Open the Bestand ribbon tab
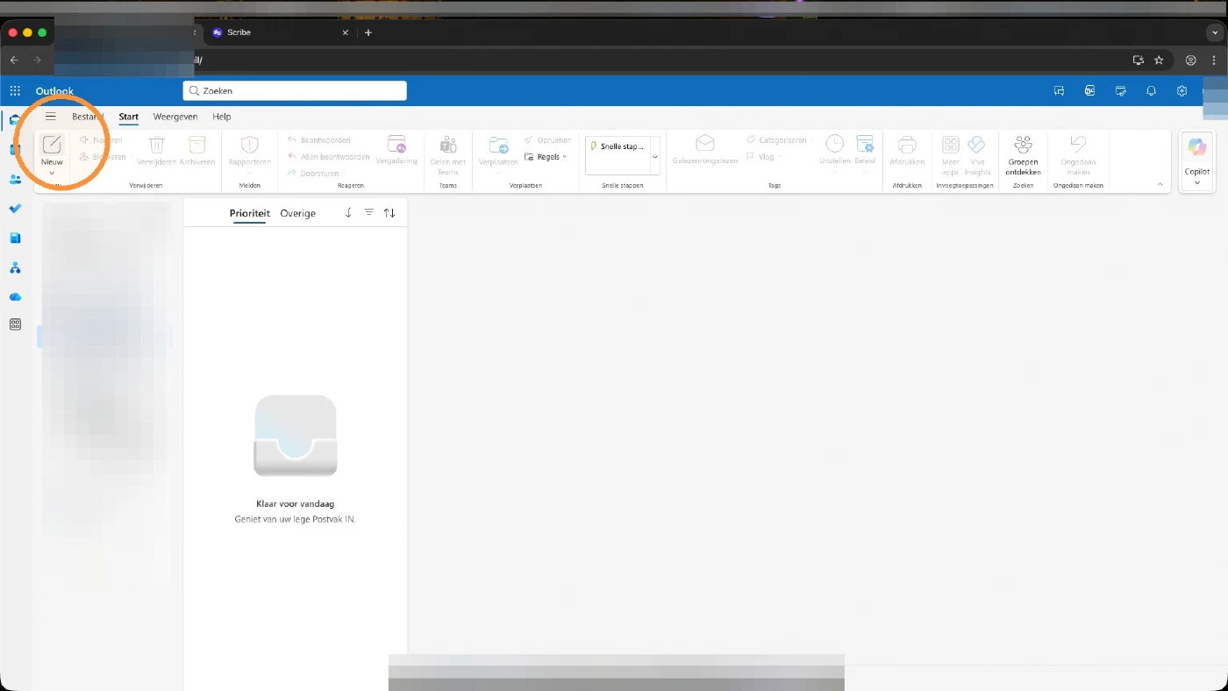Screen dimensions: 1228x691 click(x=88, y=117)
